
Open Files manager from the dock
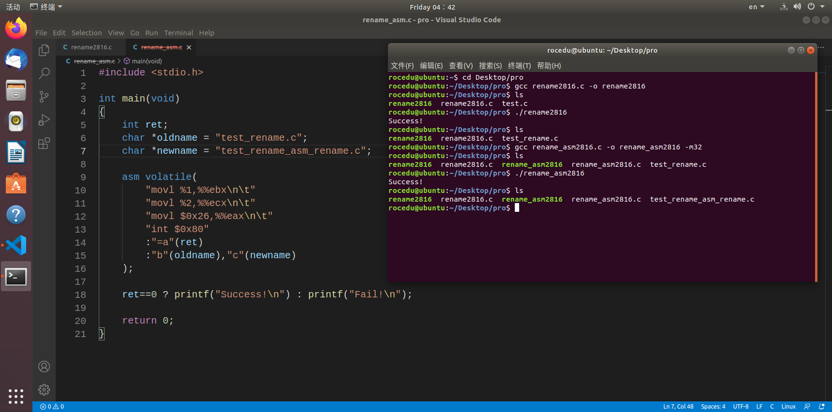coord(16,90)
